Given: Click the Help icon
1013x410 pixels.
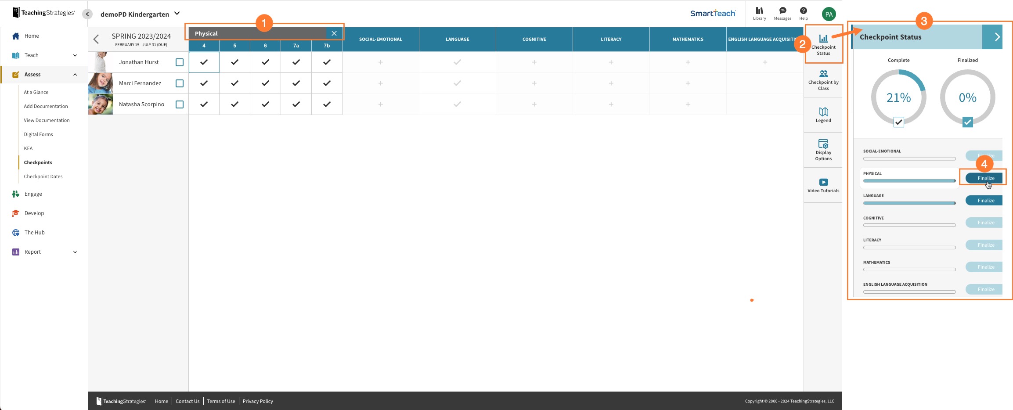Looking at the screenshot, I should coord(803,12).
